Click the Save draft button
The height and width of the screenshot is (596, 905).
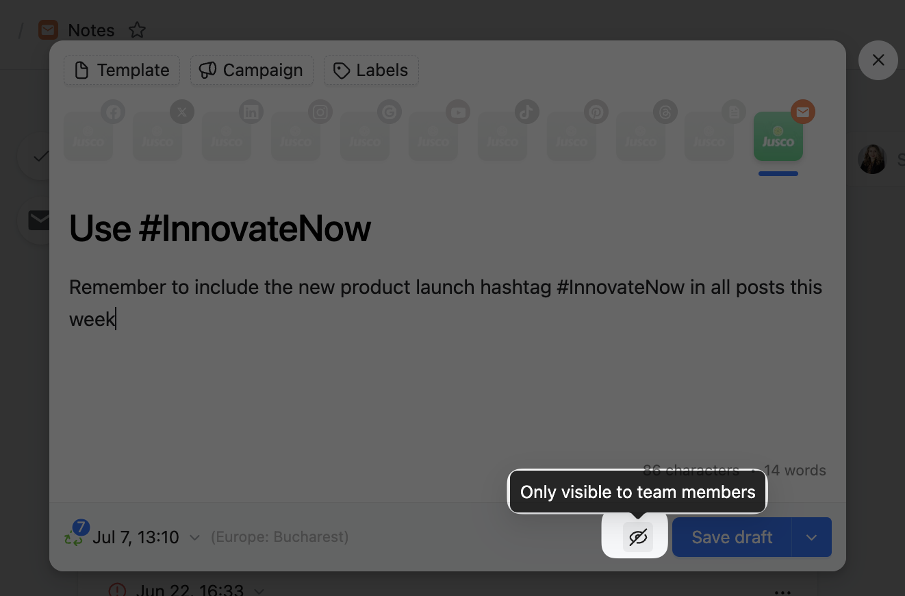(x=732, y=538)
